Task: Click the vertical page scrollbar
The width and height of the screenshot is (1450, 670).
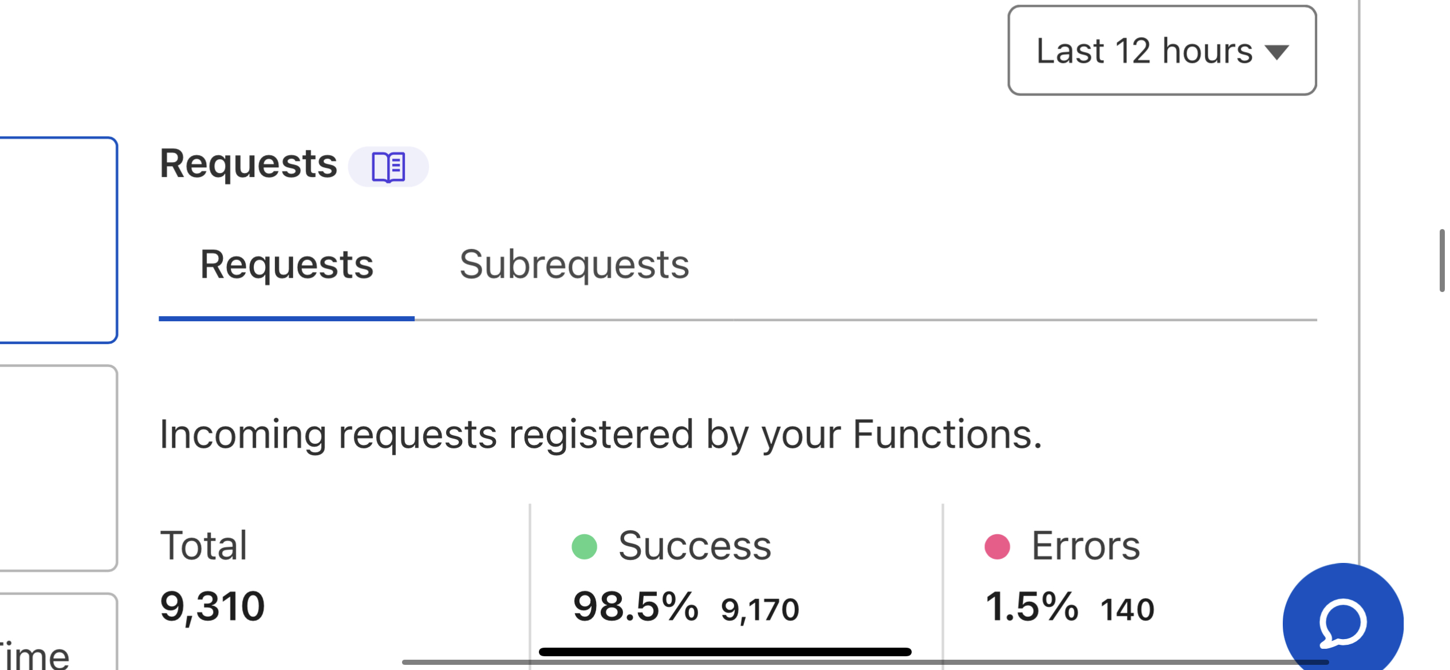Action: click(x=1441, y=261)
